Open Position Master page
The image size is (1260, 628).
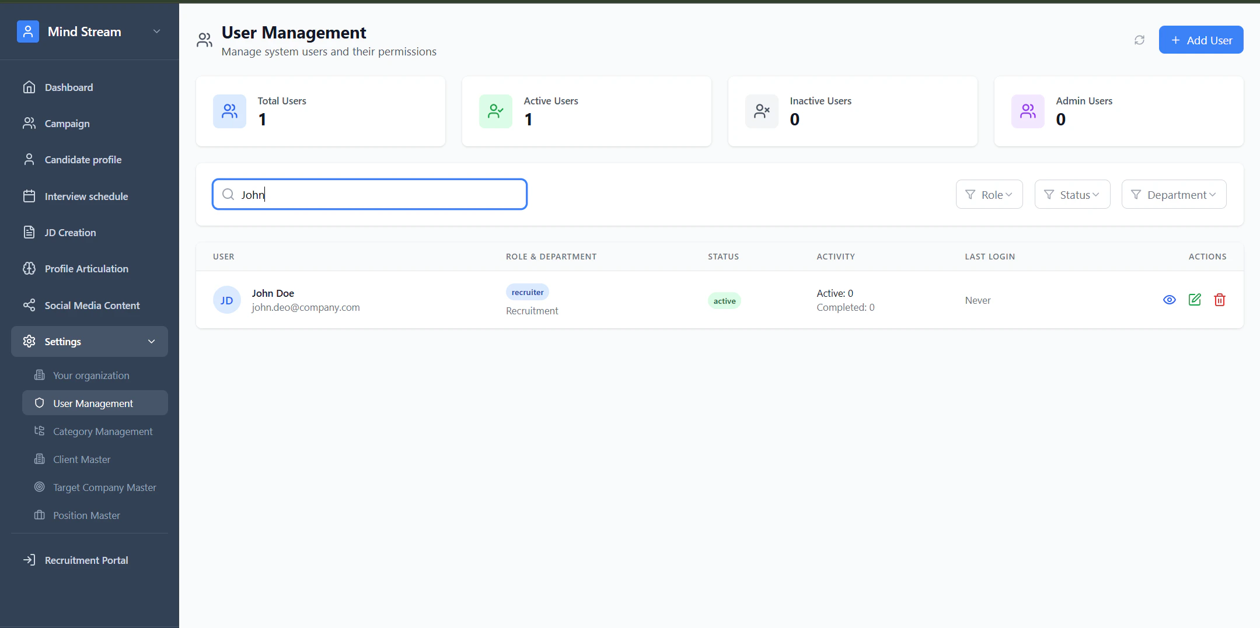[95, 515]
